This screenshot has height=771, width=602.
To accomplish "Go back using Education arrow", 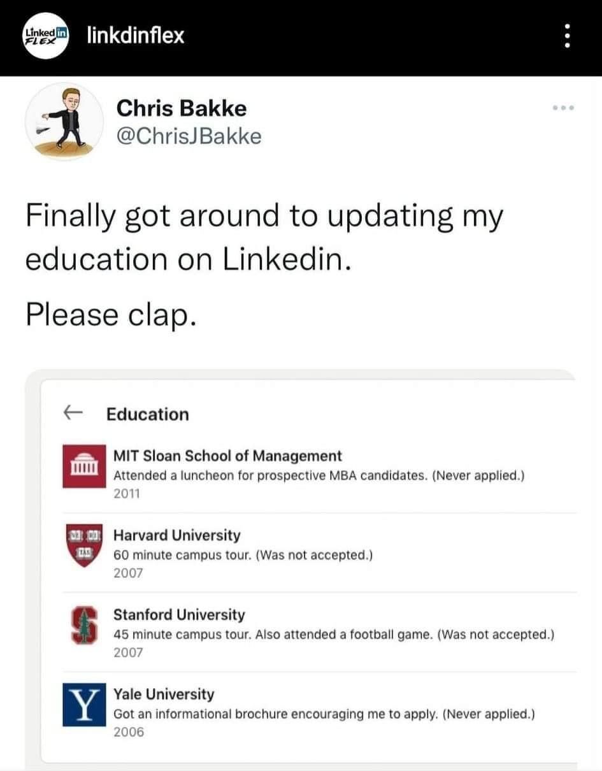I will [x=74, y=414].
